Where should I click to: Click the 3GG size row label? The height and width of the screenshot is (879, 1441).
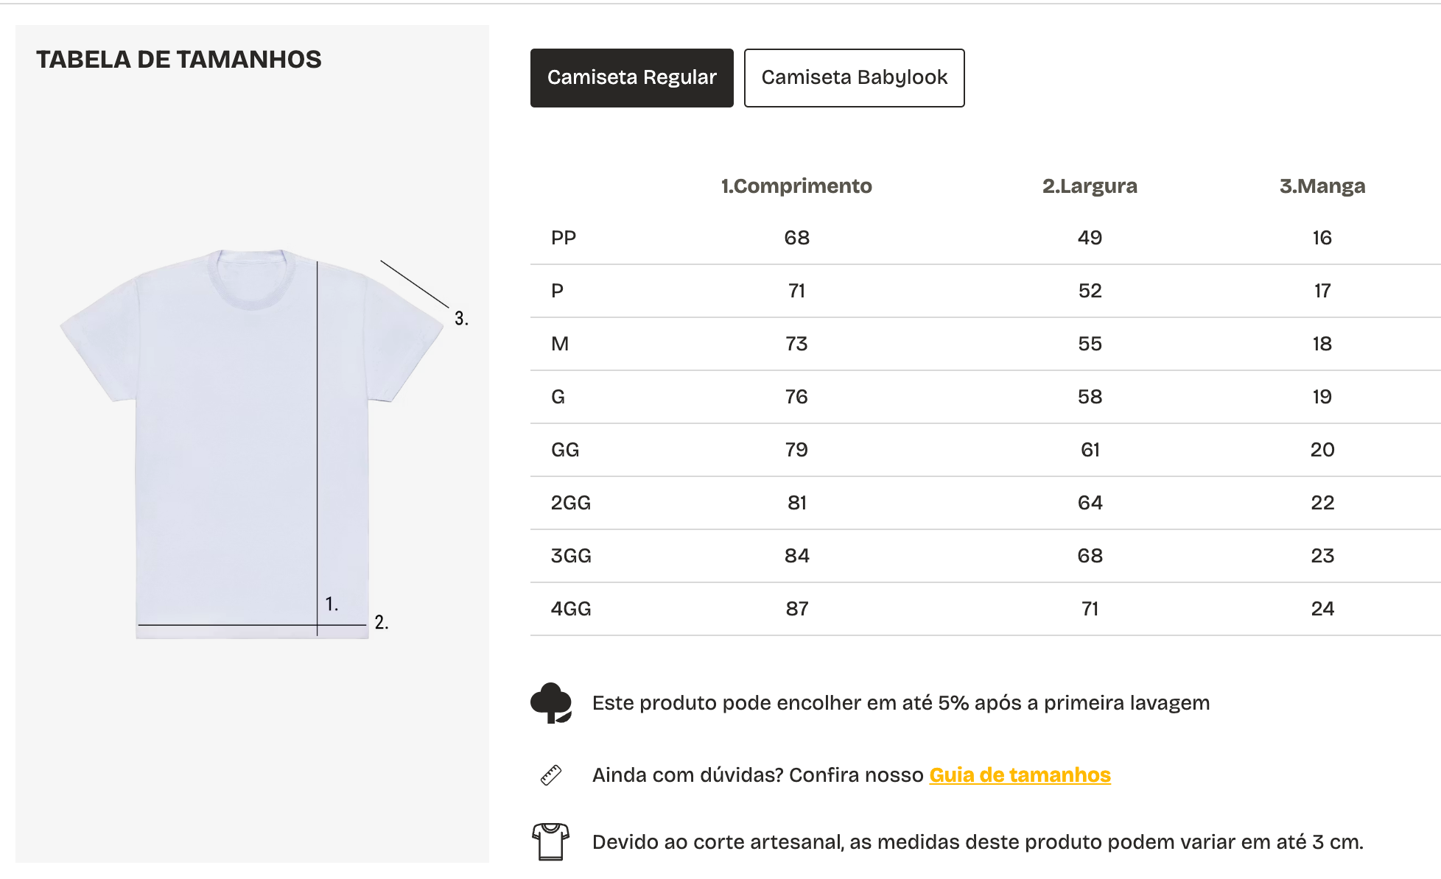[571, 556]
